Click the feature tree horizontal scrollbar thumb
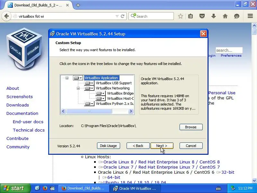Screen dimensions: 257x193 click(x=89, y=111)
